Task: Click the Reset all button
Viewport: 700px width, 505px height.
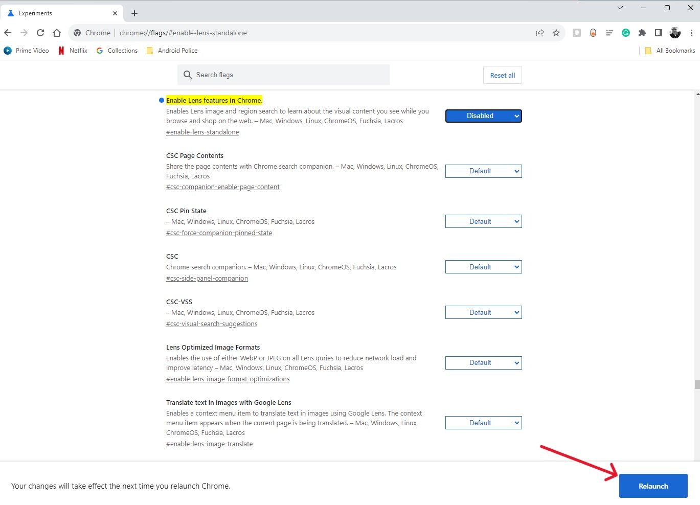Action: point(502,75)
